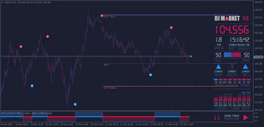264x127 pixels.
Task: Click the M5 timeframe label
Action: click(220, 82)
